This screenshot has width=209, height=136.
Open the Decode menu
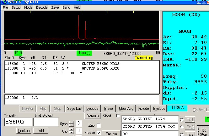point(42,7)
